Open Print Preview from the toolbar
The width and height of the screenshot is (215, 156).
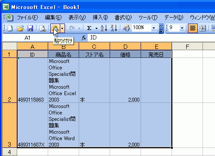[43, 28]
